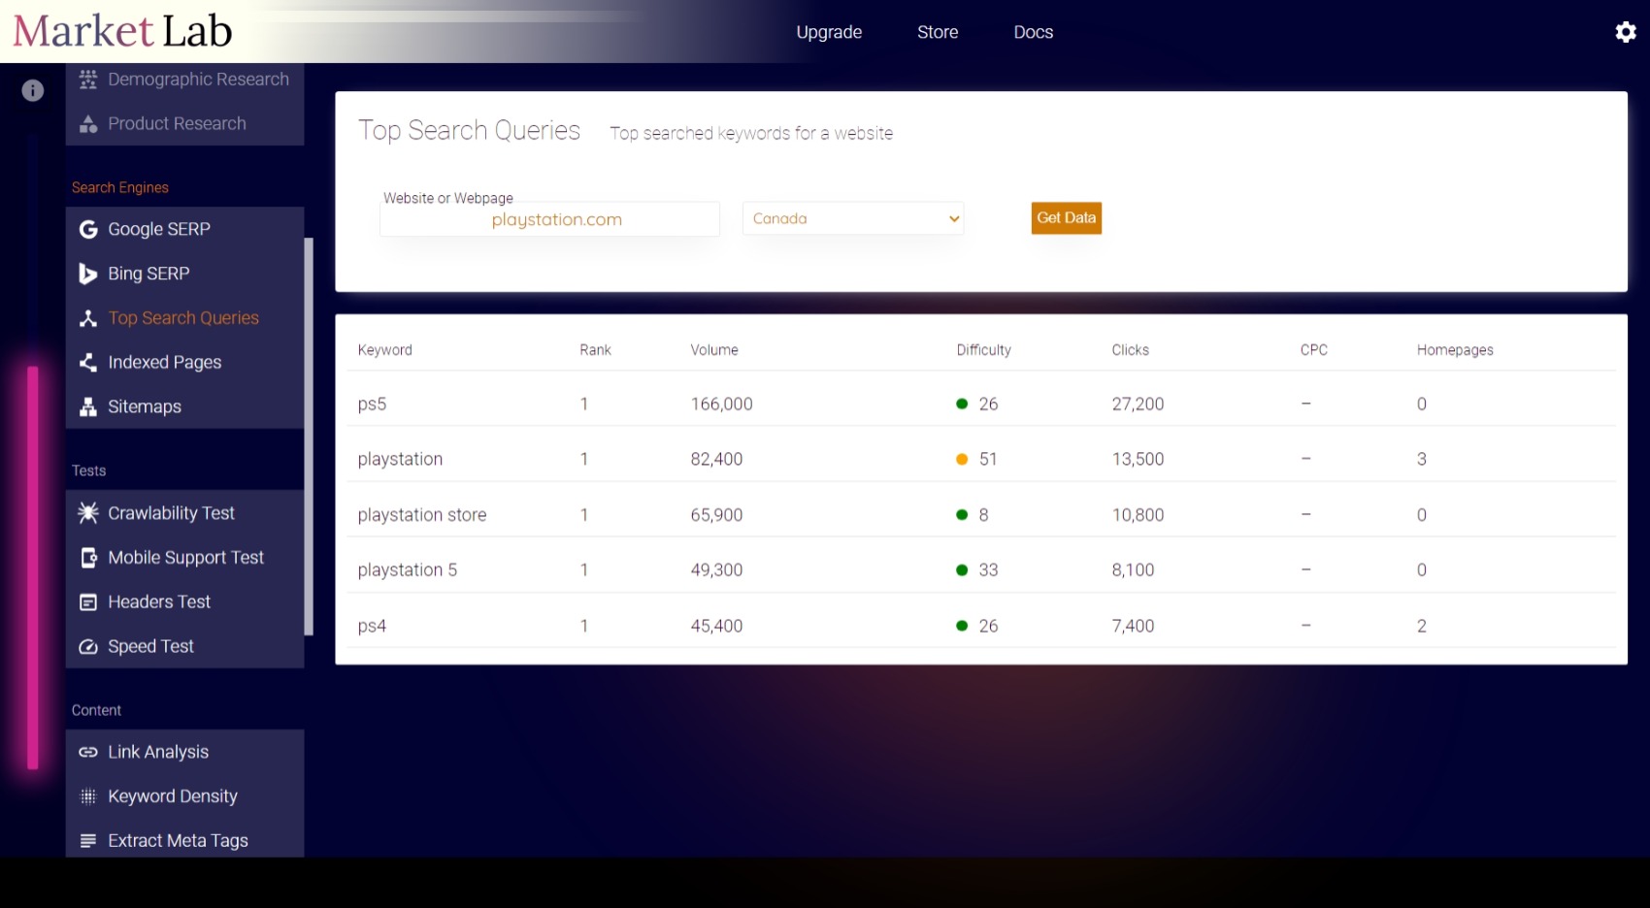Click difficulty value 33
This screenshot has width=1650, height=908.
point(988,570)
